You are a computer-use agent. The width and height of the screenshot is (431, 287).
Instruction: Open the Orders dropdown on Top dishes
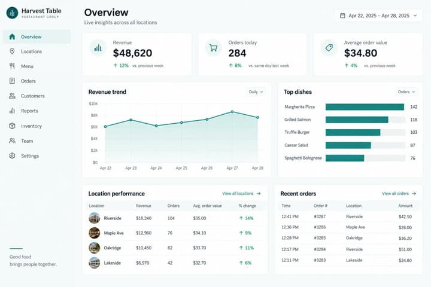click(x=406, y=91)
